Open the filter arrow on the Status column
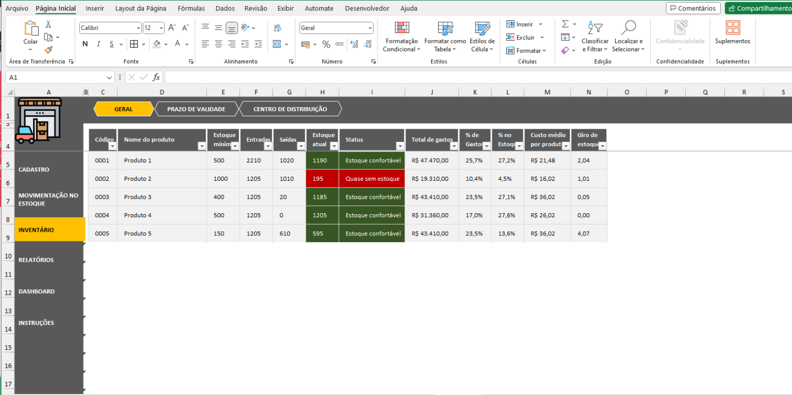This screenshot has width=792, height=395. click(x=400, y=146)
